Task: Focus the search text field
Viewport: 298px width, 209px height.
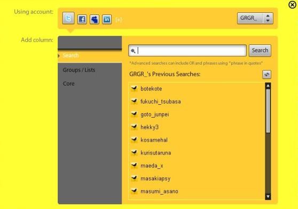Action: 187,51
